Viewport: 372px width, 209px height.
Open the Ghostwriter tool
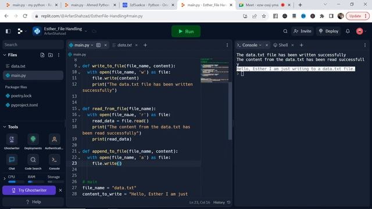pos(12,142)
